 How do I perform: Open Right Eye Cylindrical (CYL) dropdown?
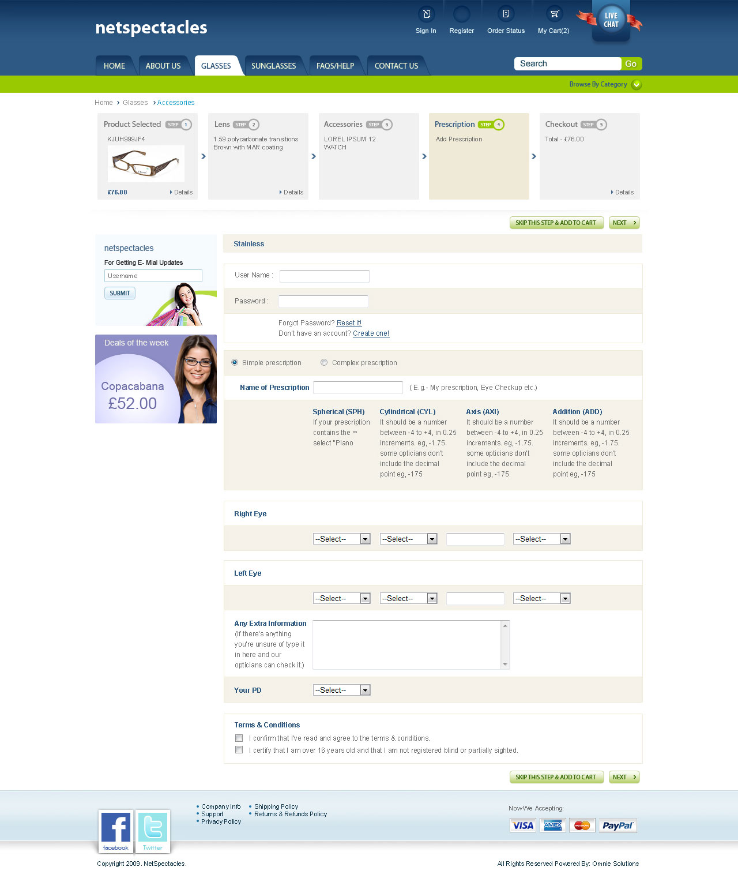[x=408, y=539]
